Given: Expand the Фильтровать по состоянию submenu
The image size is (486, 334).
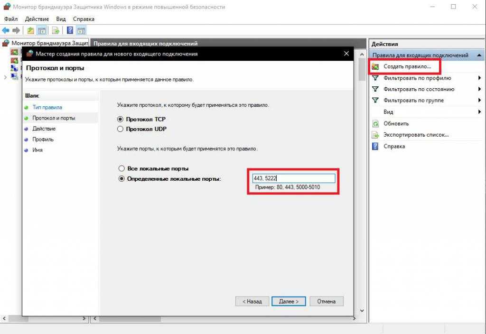Looking at the screenshot, I should click(x=479, y=89).
